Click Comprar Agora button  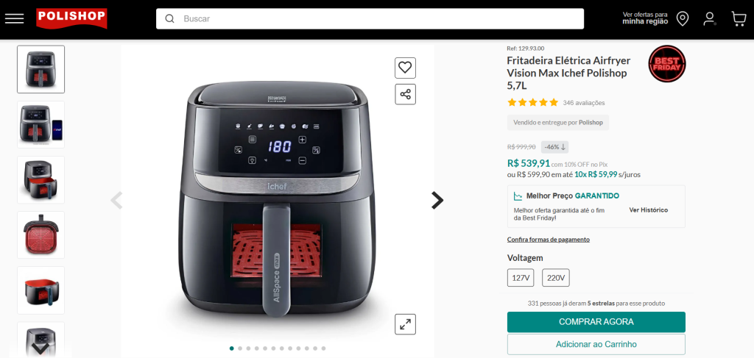tap(596, 322)
